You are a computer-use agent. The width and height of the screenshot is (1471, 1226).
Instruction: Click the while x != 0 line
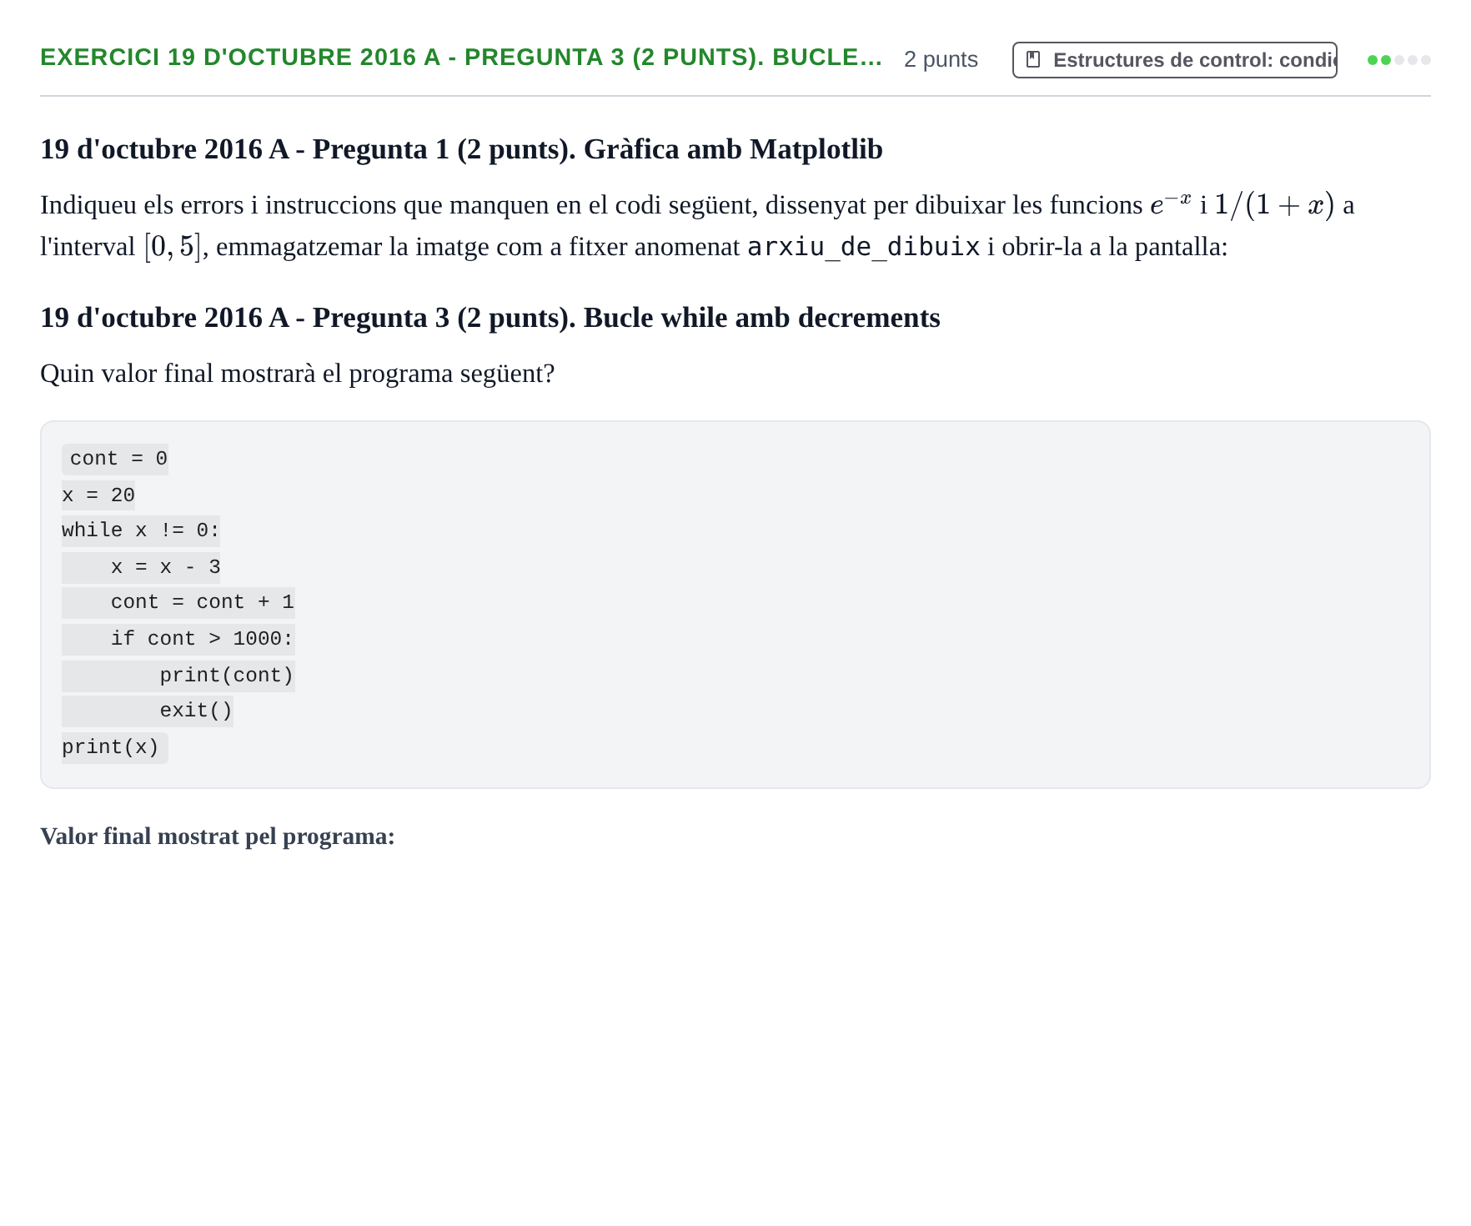point(141,530)
